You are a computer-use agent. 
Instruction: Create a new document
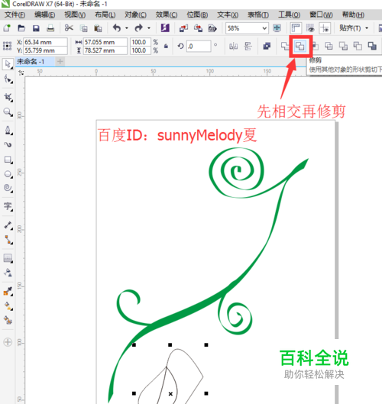click(7, 27)
